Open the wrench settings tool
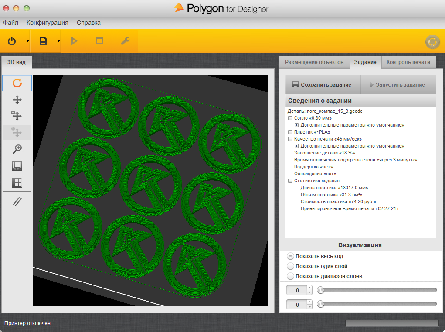The height and width of the screenshot is (332, 445). [125, 41]
